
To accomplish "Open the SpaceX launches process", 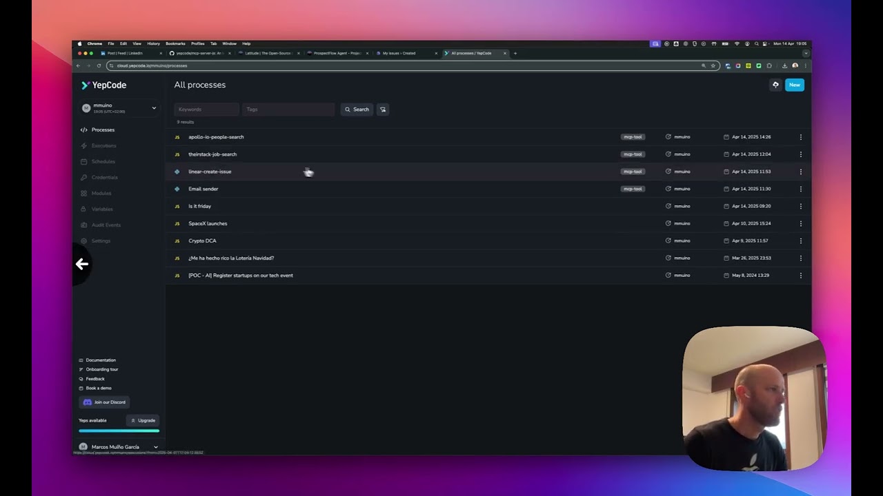I will (208, 223).
